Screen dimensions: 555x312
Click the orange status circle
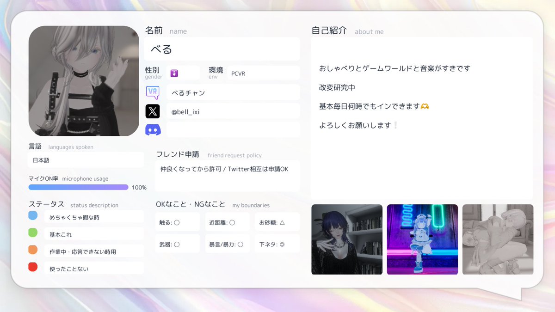coord(33,250)
